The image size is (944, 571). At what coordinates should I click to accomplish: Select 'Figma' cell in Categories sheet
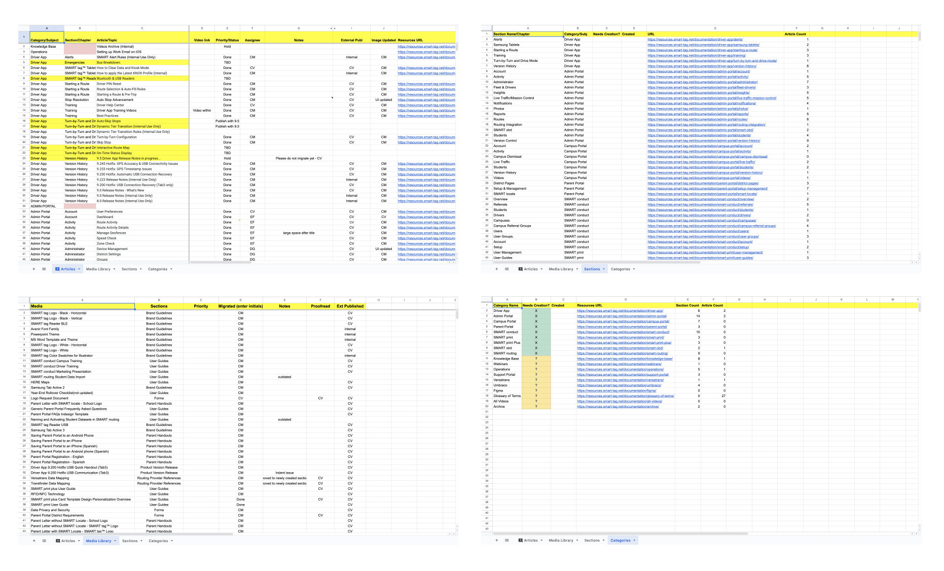click(x=507, y=390)
